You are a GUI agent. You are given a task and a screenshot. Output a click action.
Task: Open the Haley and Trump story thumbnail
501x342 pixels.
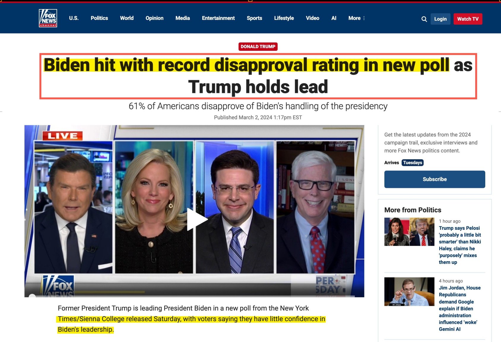(x=409, y=232)
